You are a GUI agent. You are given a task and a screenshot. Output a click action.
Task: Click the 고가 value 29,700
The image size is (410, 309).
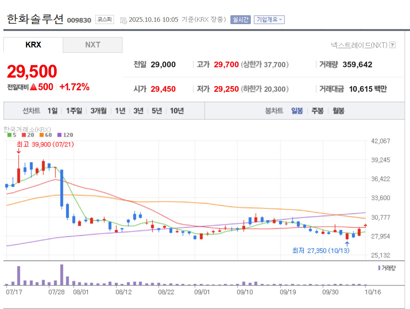click(226, 65)
